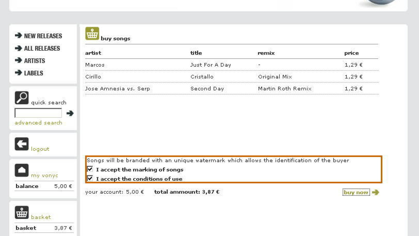
Task: Click the logout text link
Action: [x=40, y=149]
